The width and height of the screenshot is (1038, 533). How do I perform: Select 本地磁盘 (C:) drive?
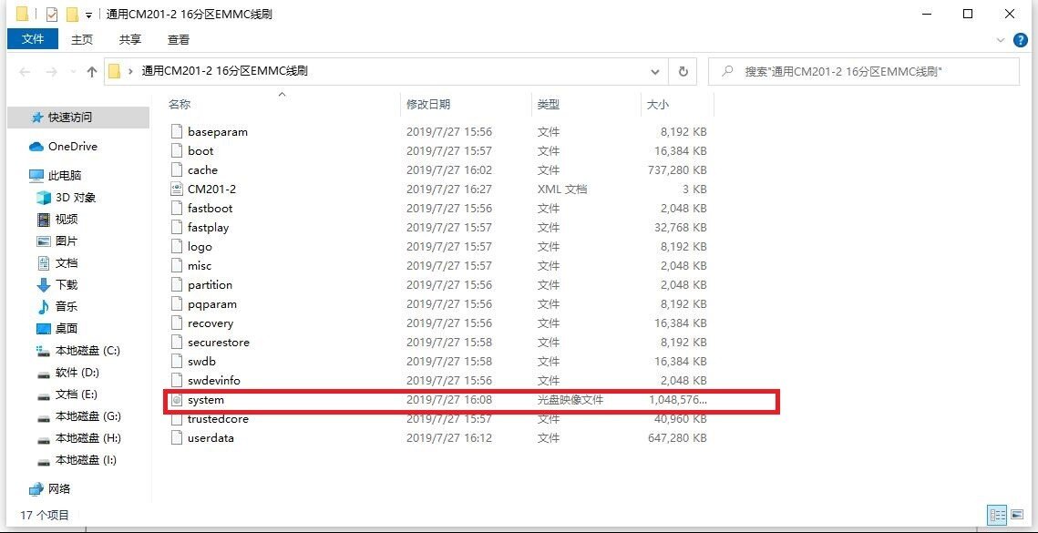[x=87, y=350]
